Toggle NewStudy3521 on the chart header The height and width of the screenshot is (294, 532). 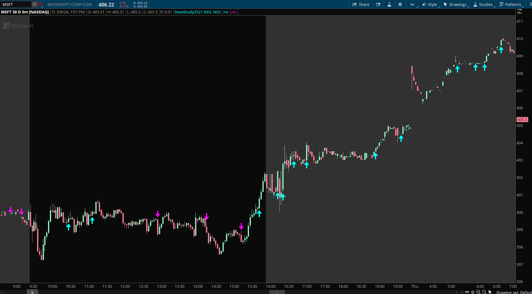198,12
